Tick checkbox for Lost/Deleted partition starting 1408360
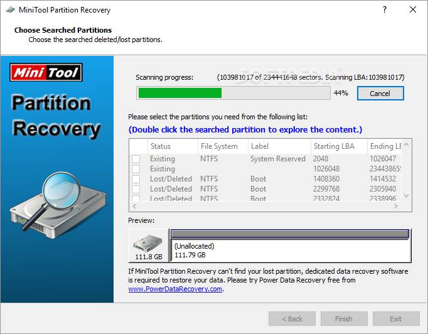 (136, 179)
